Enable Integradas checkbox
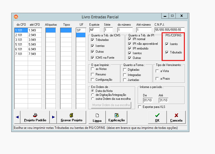The image size is (215, 154). click(125, 75)
